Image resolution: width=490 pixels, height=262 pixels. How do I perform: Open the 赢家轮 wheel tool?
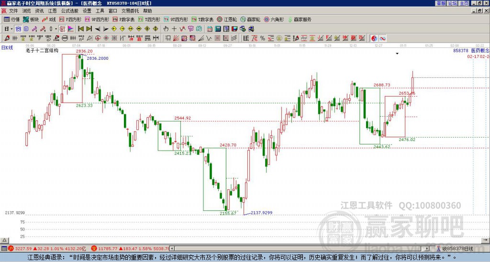tap(251, 19)
